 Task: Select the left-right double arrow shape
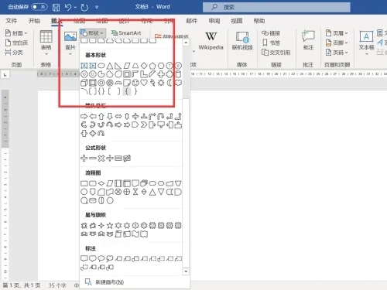118,116
